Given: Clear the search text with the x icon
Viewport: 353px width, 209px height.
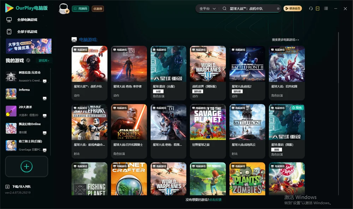Looking at the screenshot, I should tap(278, 9).
